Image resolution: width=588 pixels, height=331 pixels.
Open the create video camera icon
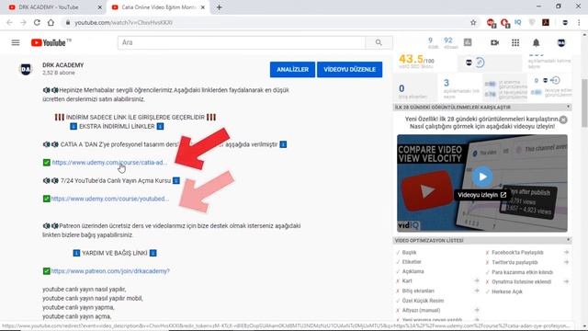(x=494, y=43)
